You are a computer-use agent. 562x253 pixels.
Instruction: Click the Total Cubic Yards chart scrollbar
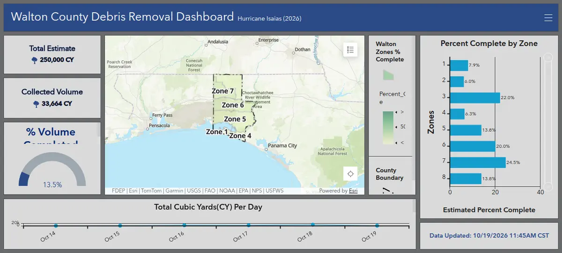[414, 206]
